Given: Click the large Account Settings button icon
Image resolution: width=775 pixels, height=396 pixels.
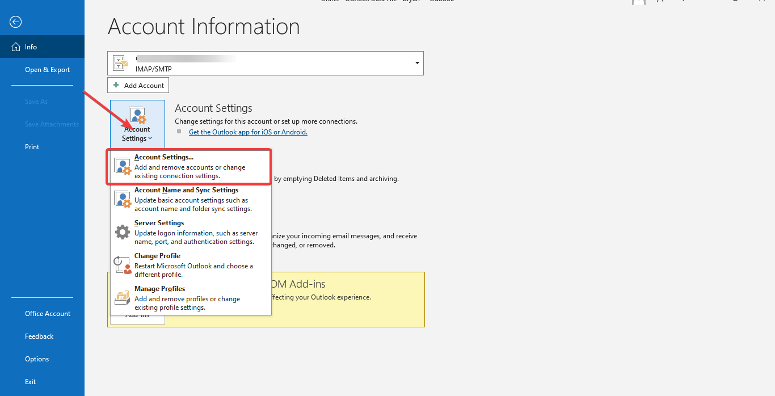Looking at the screenshot, I should pos(137,116).
